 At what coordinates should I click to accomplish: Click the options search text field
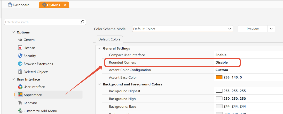tap(41, 22)
